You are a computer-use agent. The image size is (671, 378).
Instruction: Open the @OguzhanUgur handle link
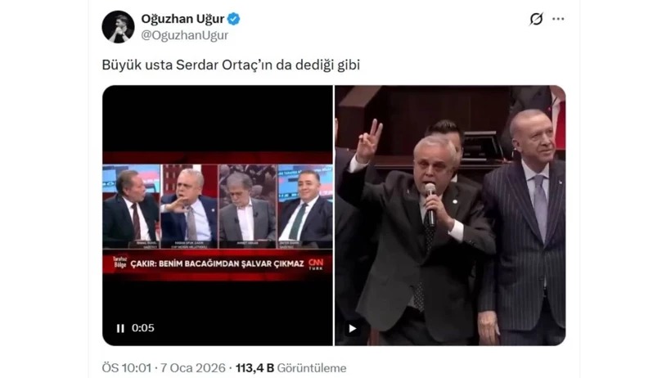[184, 35]
